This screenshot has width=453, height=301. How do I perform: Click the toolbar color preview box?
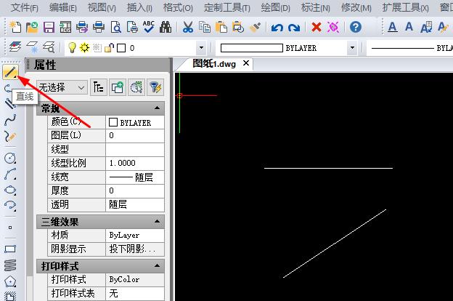[x=252, y=48]
